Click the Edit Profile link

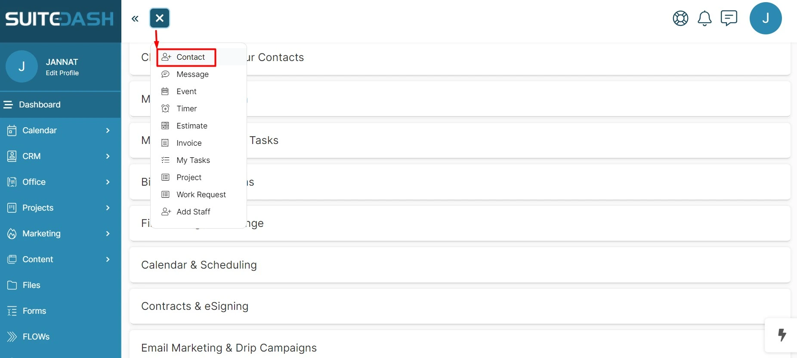pyautogui.click(x=62, y=73)
